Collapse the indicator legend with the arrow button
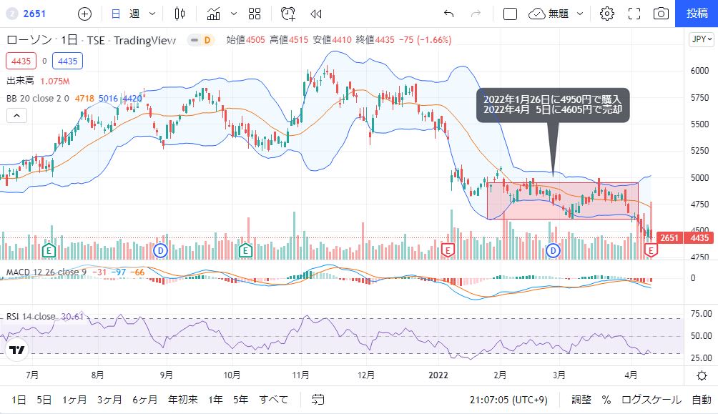This screenshot has width=718, height=414. (16, 115)
